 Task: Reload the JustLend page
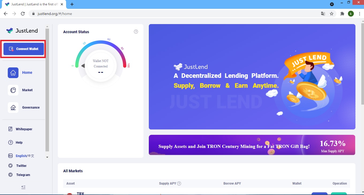[x=23, y=14]
